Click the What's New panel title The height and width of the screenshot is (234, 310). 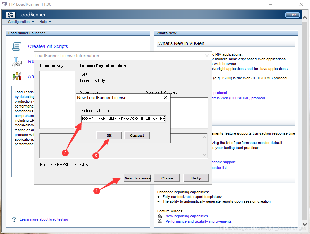click(x=166, y=33)
